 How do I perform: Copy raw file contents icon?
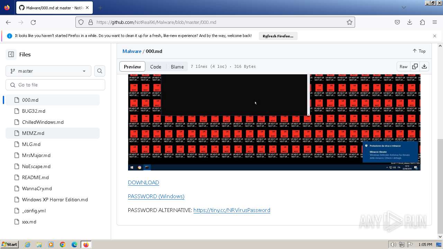[415, 66]
